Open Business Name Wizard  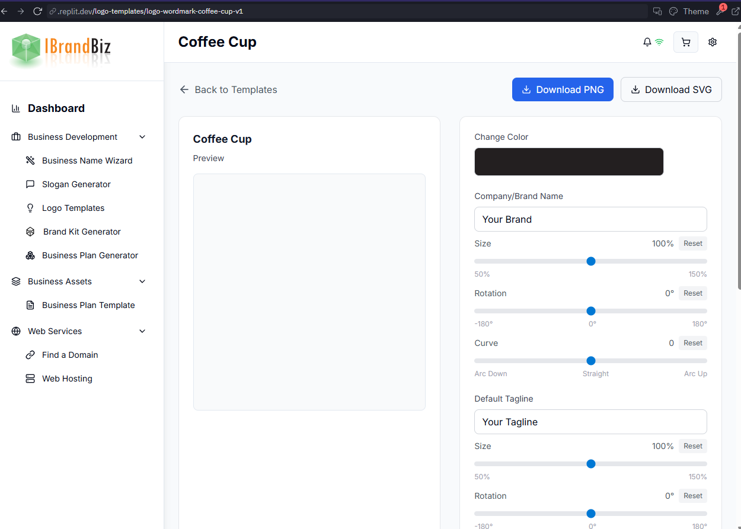(x=87, y=161)
